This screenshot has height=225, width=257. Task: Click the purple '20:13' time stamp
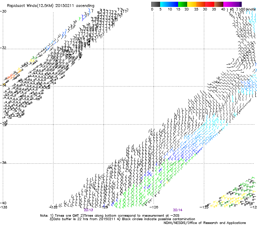click(x=88, y=210)
